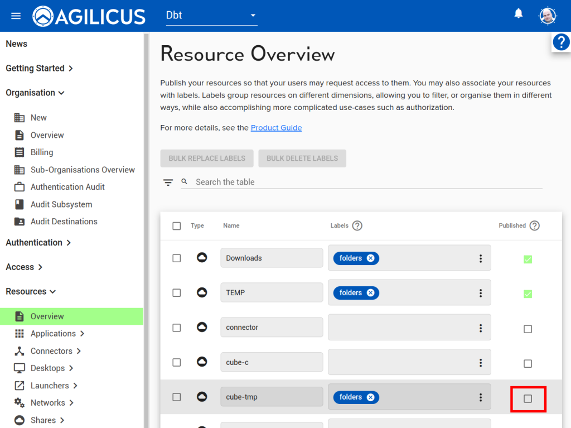The image size is (571, 428).
Task: Click the table filter icon
Action: tap(168, 182)
